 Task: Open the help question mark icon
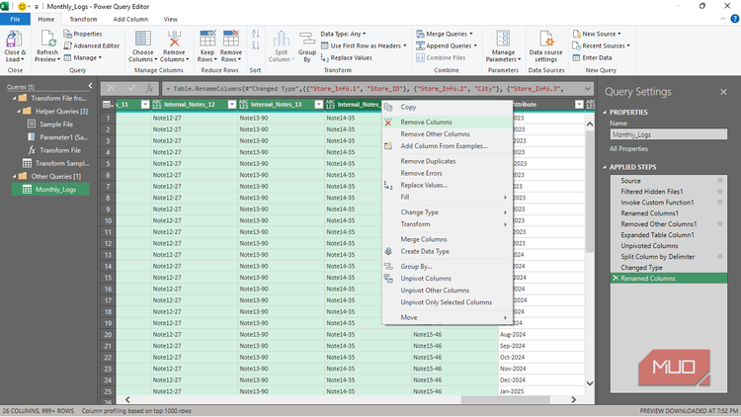point(734,19)
